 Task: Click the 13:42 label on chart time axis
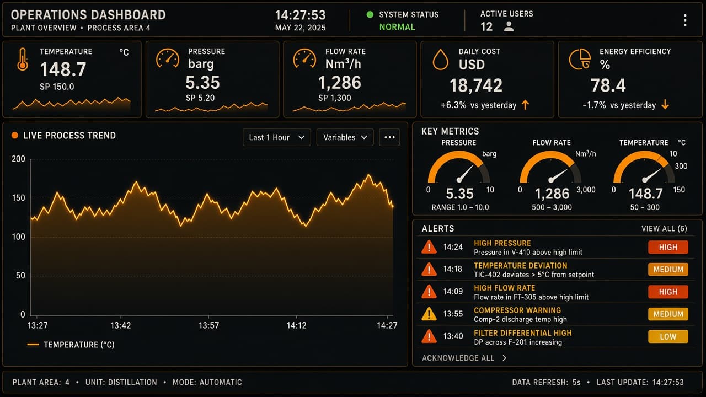coord(121,326)
